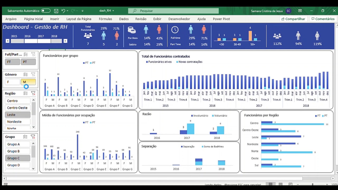
Task: Click the timeline right scroll arrow
Action: coord(65,41)
